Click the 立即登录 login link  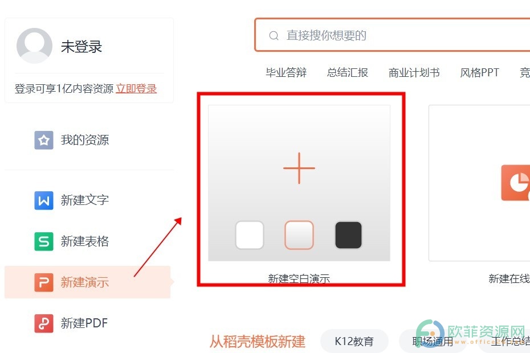pos(136,88)
